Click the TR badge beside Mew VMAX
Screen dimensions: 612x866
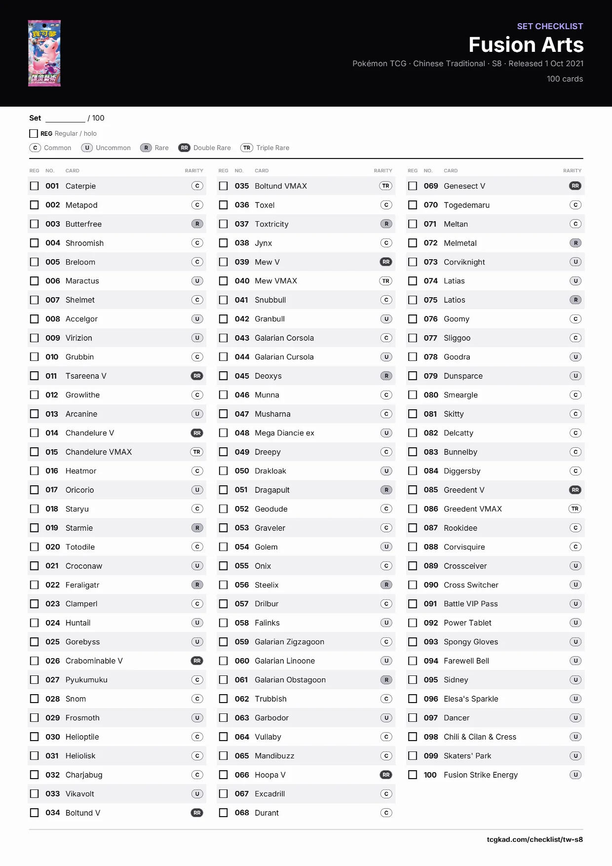point(386,281)
